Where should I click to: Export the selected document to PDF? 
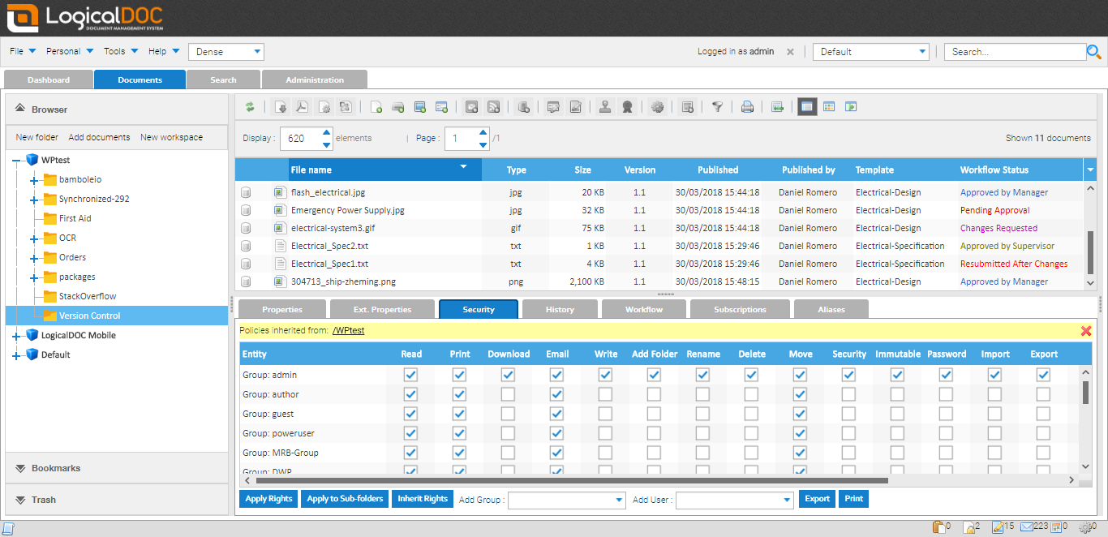(301, 106)
